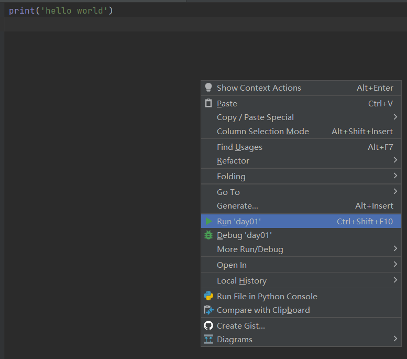Click the GitHub Create Gist icon
This screenshot has width=407, height=359.
point(208,325)
